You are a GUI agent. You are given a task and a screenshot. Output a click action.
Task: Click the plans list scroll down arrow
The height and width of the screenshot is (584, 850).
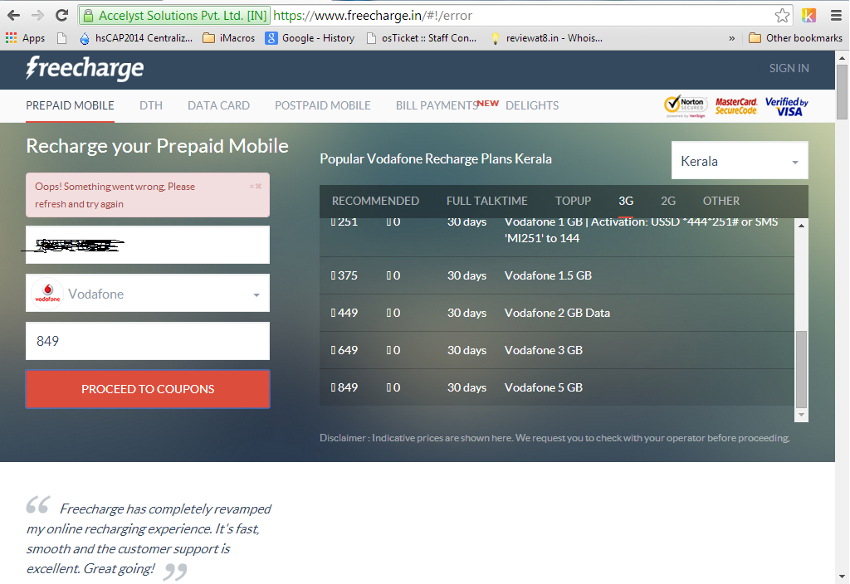(x=801, y=415)
